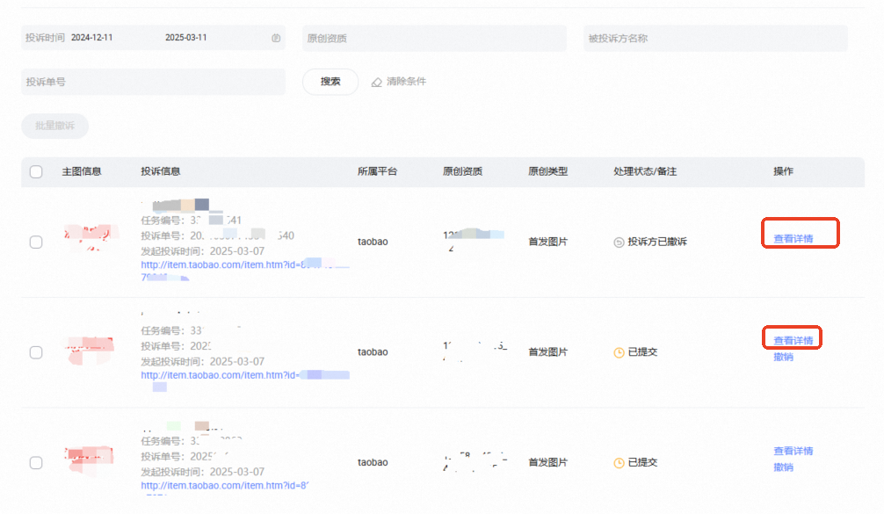Click 首发图片 in the second row

tap(547, 352)
